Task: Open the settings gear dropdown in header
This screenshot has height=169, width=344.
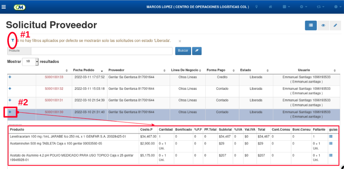Action: pyautogui.click(x=303, y=7)
